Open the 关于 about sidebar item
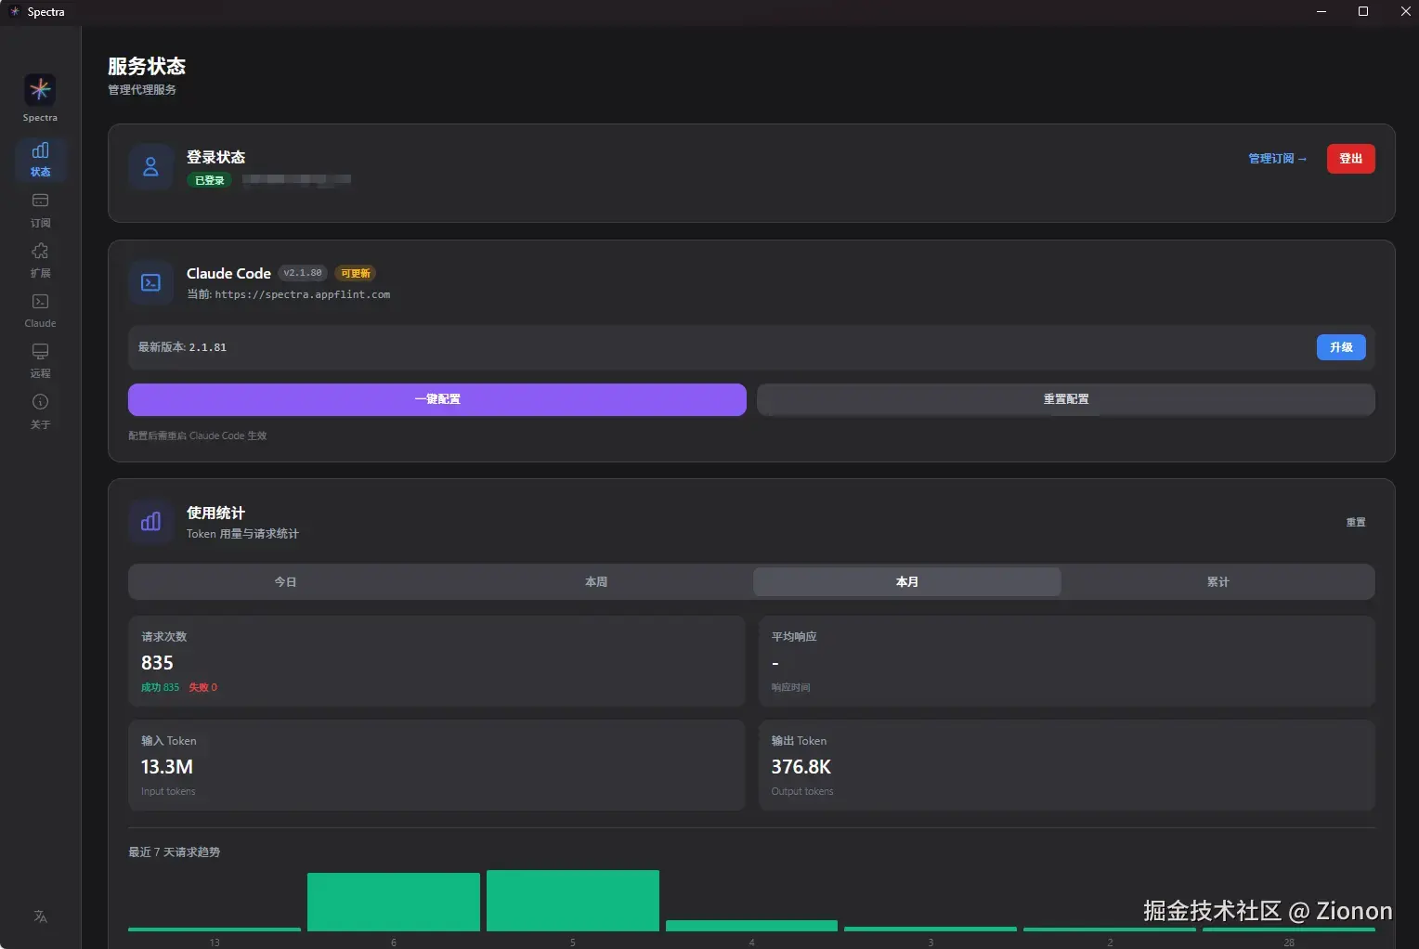The width and height of the screenshot is (1419, 949). point(40,410)
